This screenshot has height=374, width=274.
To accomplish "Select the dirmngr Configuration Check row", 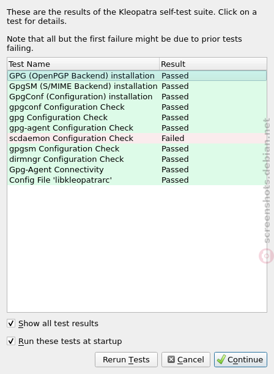I will 137,159.
